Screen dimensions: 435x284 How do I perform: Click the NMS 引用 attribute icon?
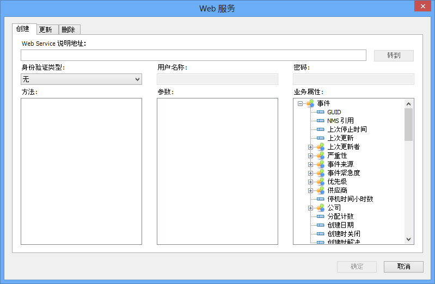pyautogui.click(x=320, y=121)
